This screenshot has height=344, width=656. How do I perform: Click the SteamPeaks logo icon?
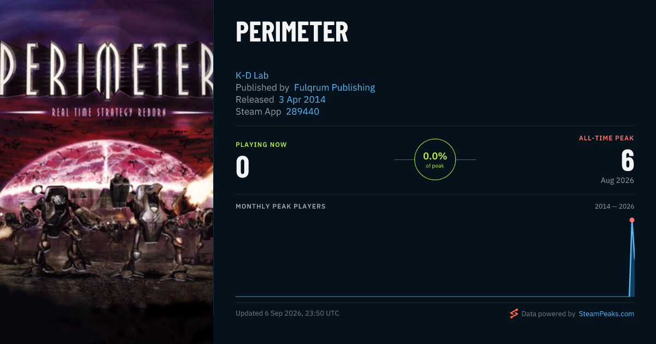click(514, 313)
